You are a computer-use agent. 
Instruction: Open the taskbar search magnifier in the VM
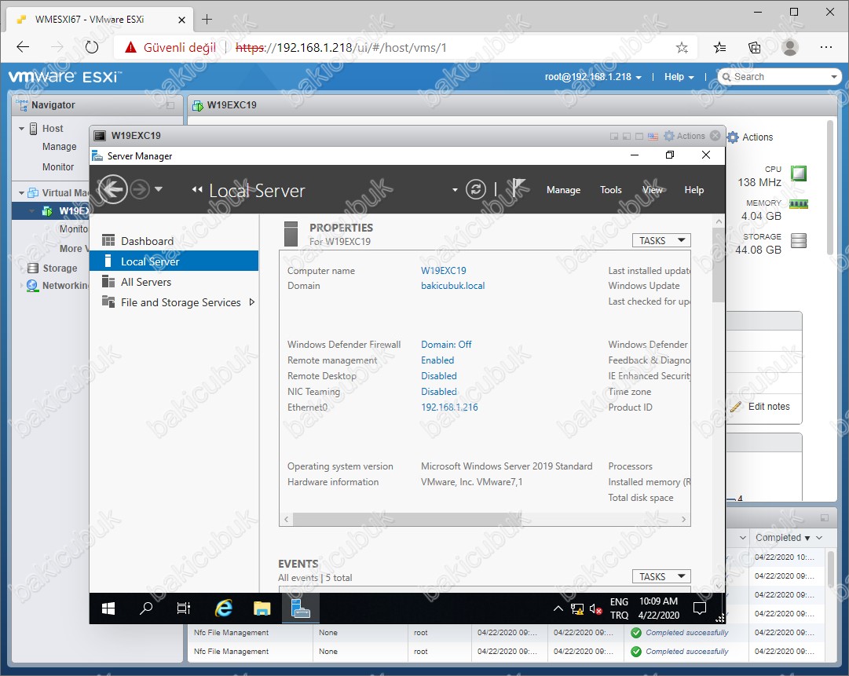pyautogui.click(x=145, y=609)
